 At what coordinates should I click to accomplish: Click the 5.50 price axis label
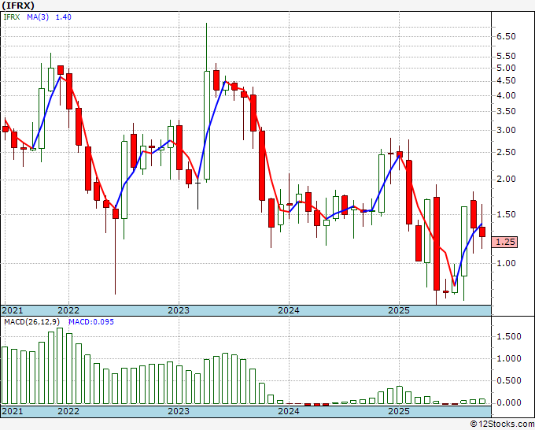coord(506,56)
